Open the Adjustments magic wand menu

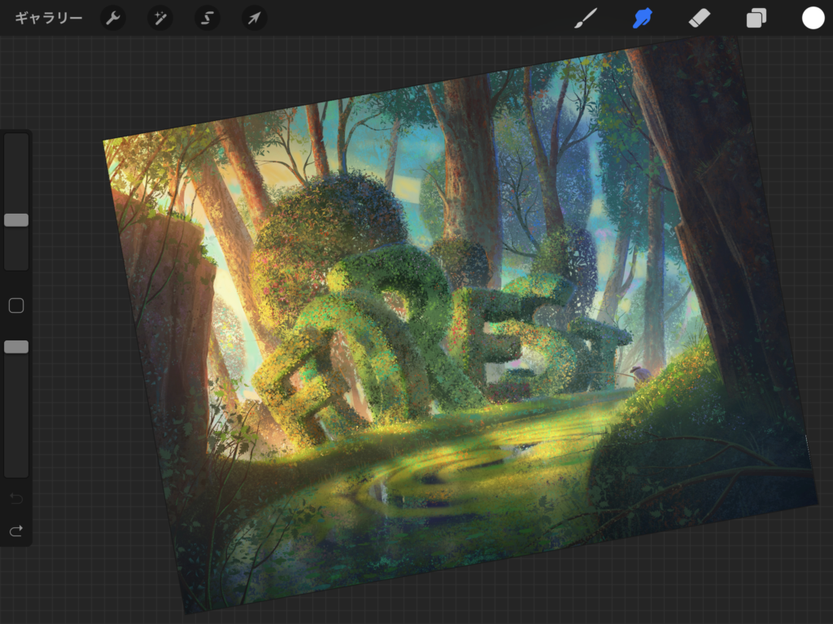click(x=160, y=18)
